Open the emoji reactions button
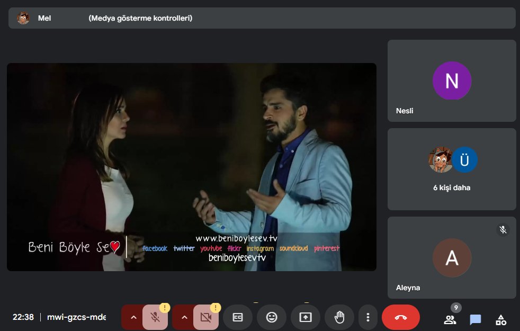This screenshot has width=520, height=331. [272, 317]
